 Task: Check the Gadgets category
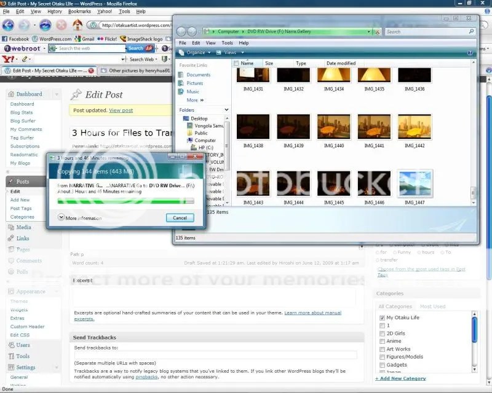click(382, 365)
